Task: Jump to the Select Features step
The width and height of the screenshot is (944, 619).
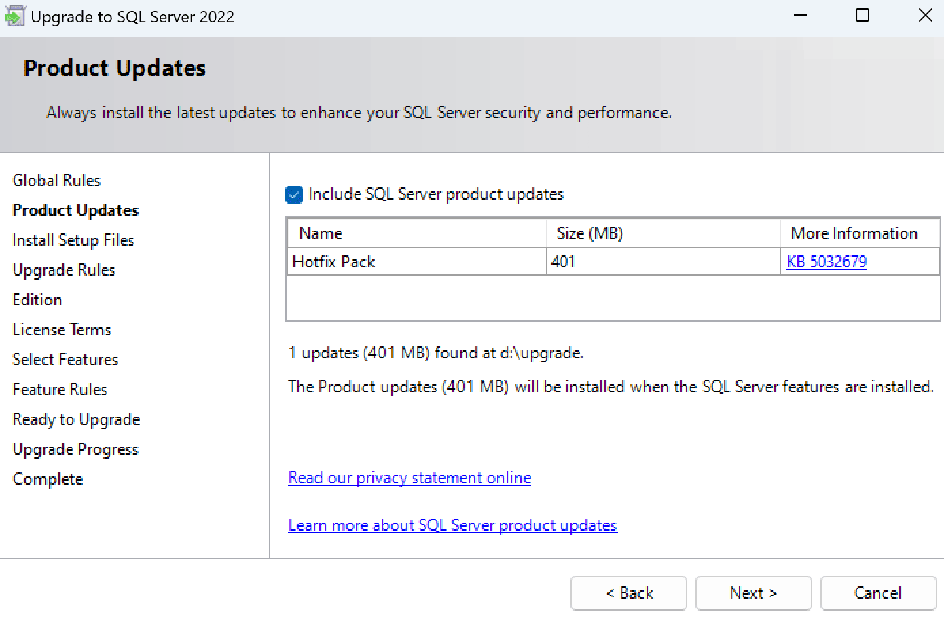Action: (65, 360)
